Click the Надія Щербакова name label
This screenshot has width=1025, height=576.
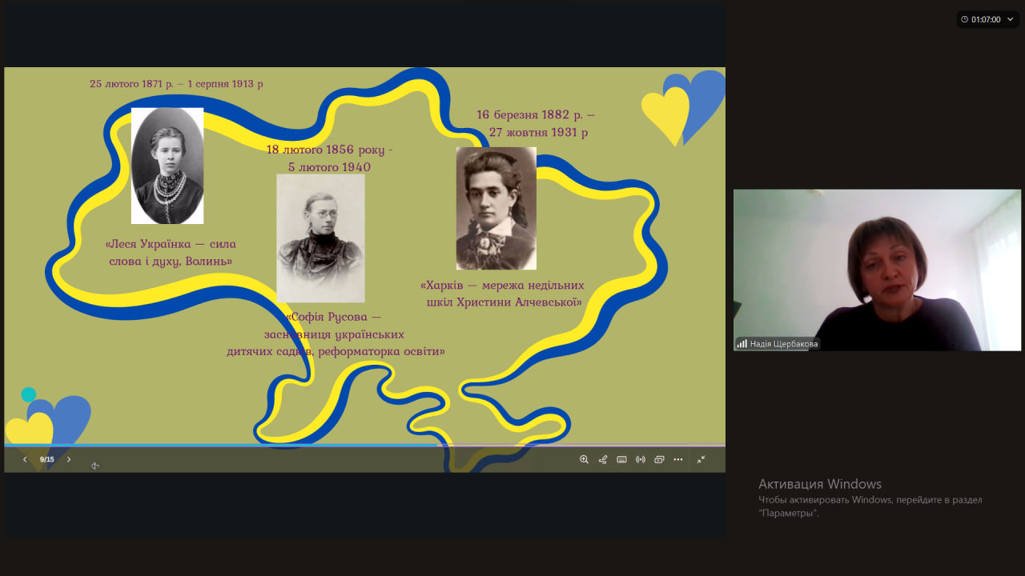pyautogui.click(x=783, y=344)
